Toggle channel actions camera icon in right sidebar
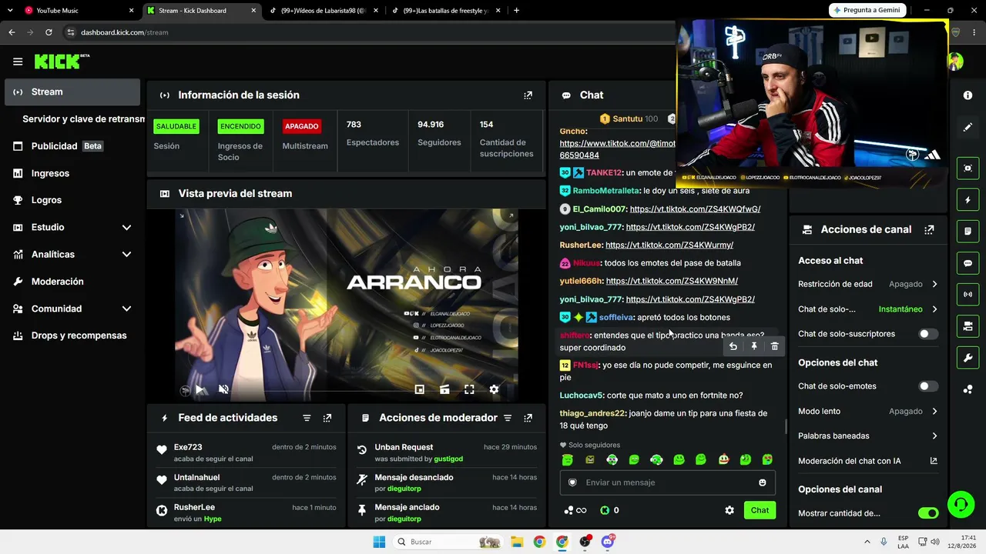 click(968, 326)
